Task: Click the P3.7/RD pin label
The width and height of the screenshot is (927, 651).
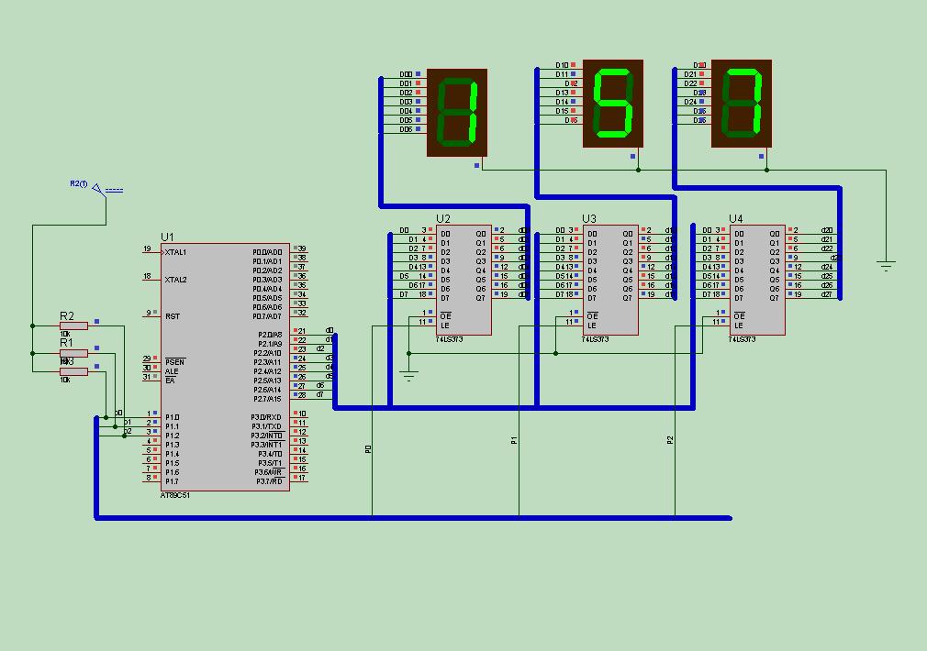Action: 270,481
